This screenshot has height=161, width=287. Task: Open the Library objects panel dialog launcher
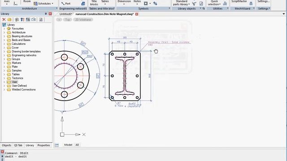(203, 8)
